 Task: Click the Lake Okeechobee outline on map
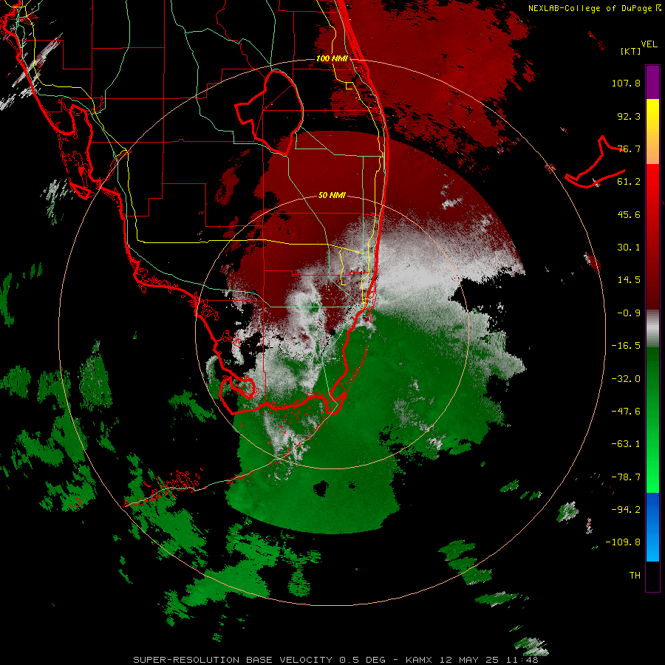pos(269,112)
